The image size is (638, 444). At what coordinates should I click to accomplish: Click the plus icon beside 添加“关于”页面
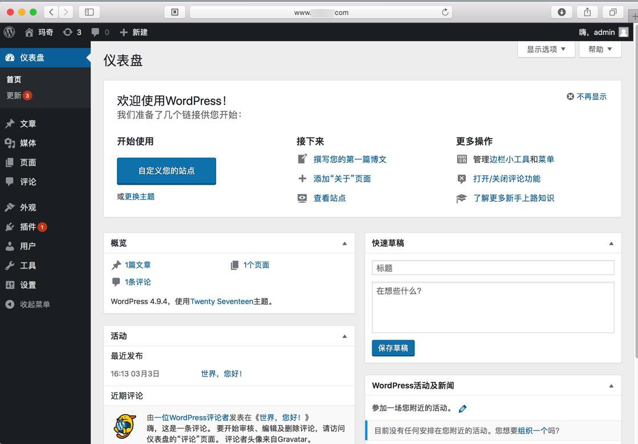[302, 178]
